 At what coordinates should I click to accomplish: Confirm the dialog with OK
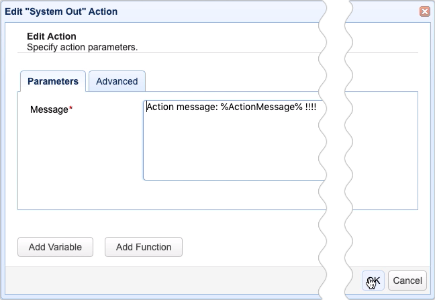374,281
